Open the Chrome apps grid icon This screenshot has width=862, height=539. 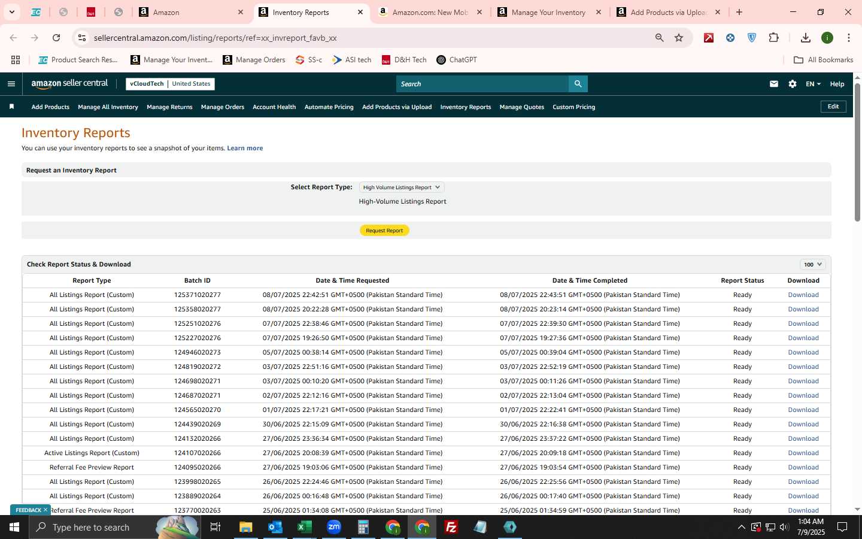tap(16, 60)
